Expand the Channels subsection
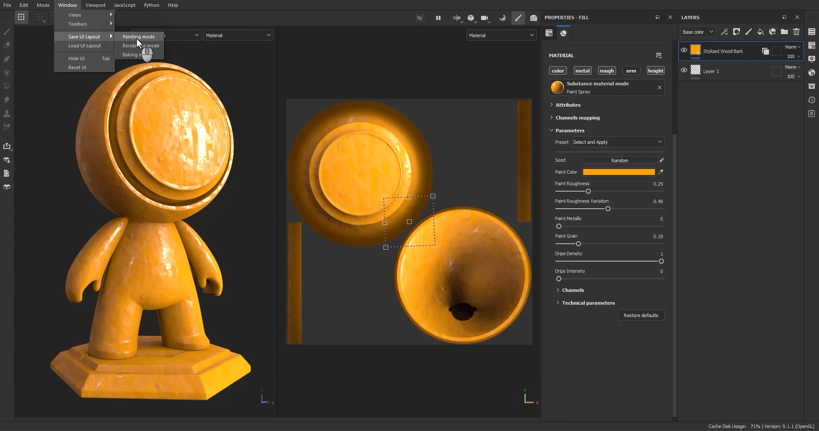Viewport: 819px width, 431px height. [572, 290]
